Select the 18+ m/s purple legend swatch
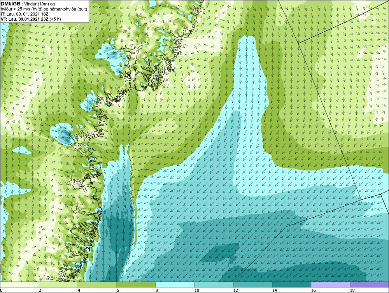Image resolution: width=389 pixels, height=293 pixels. pyautogui.click(x=369, y=284)
